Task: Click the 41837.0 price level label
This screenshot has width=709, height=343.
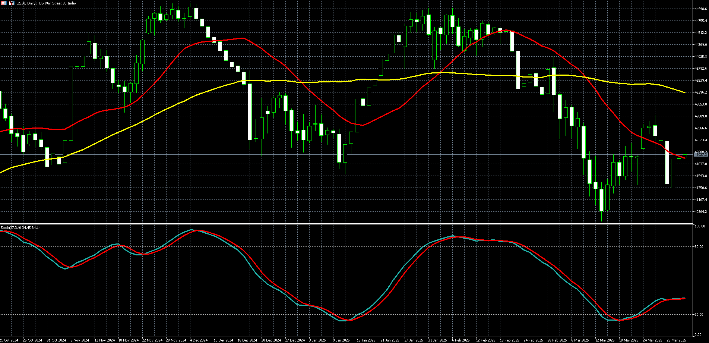Action: coord(701,164)
